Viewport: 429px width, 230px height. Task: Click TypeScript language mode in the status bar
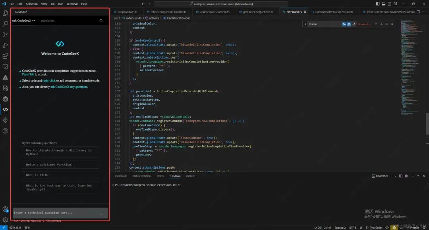[x=377, y=227]
